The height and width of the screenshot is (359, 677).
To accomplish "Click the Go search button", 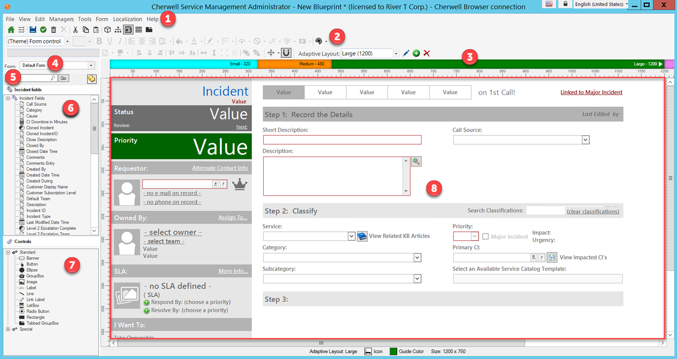I will [63, 78].
